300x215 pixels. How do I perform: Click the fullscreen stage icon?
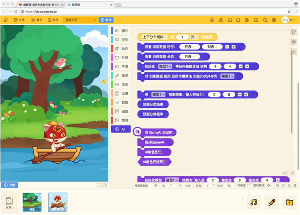pos(99,185)
